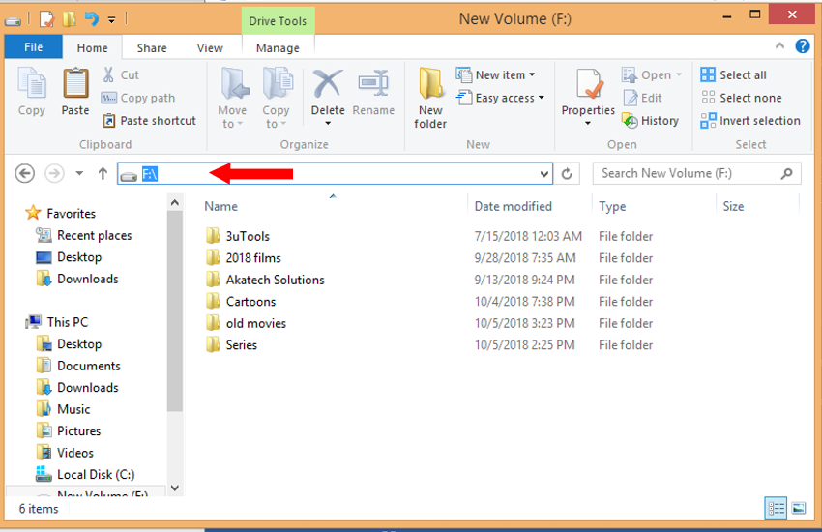Select Local Disk (C:) in navigation pane
The image size is (822, 532).
point(85,474)
